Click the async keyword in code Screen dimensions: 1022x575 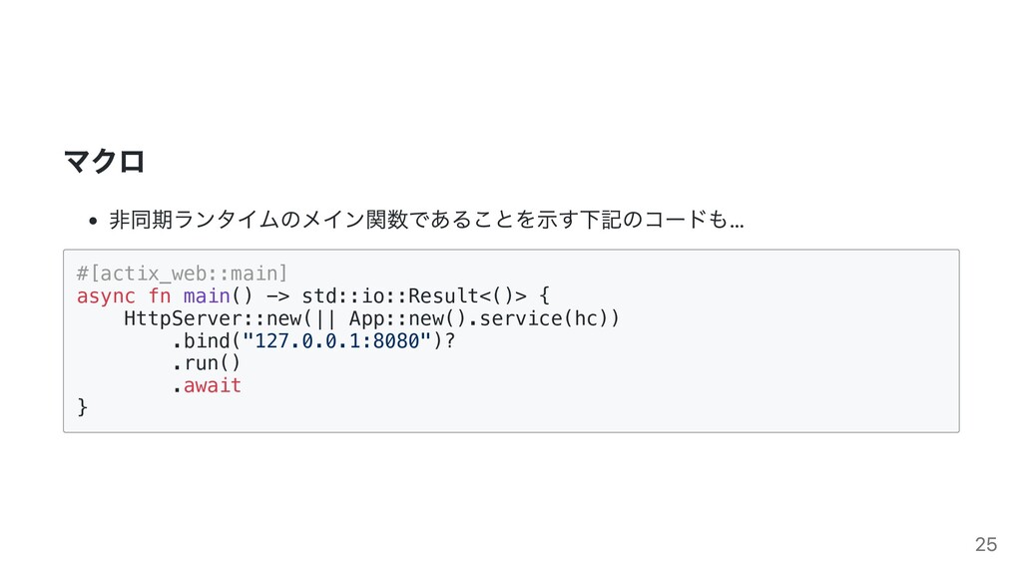tap(106, 295)
